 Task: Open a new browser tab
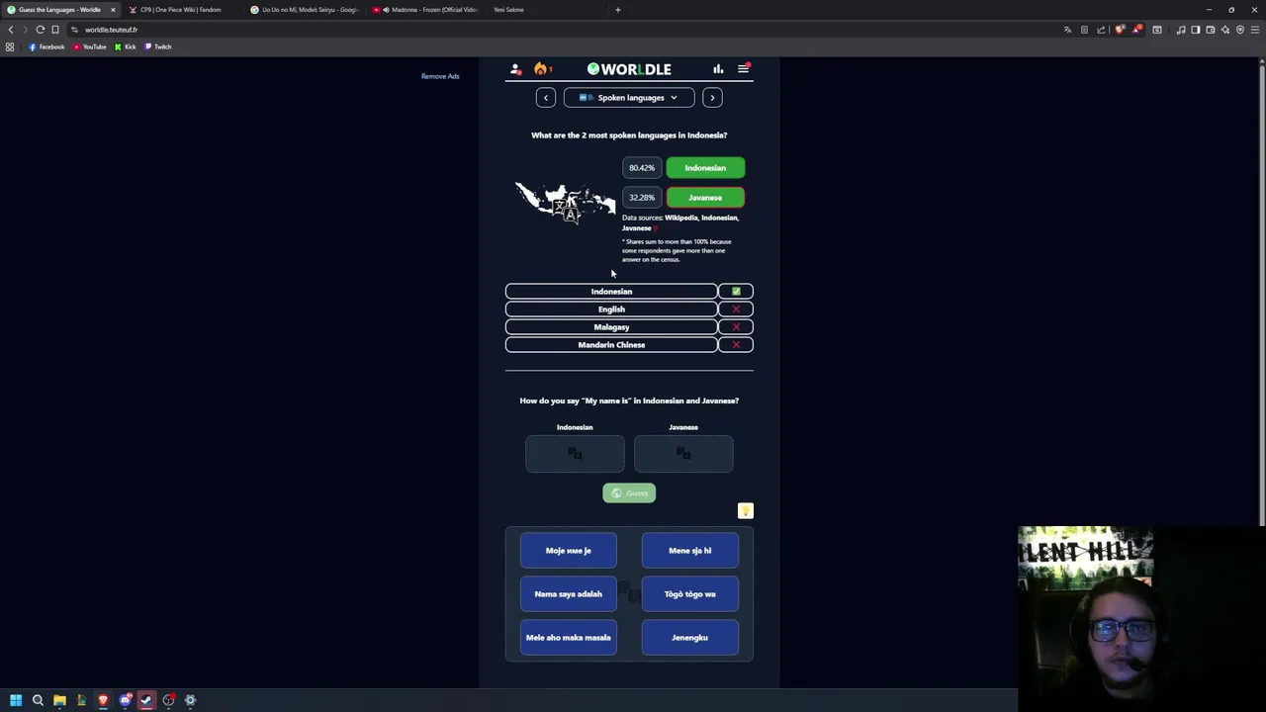coord(618,10)
